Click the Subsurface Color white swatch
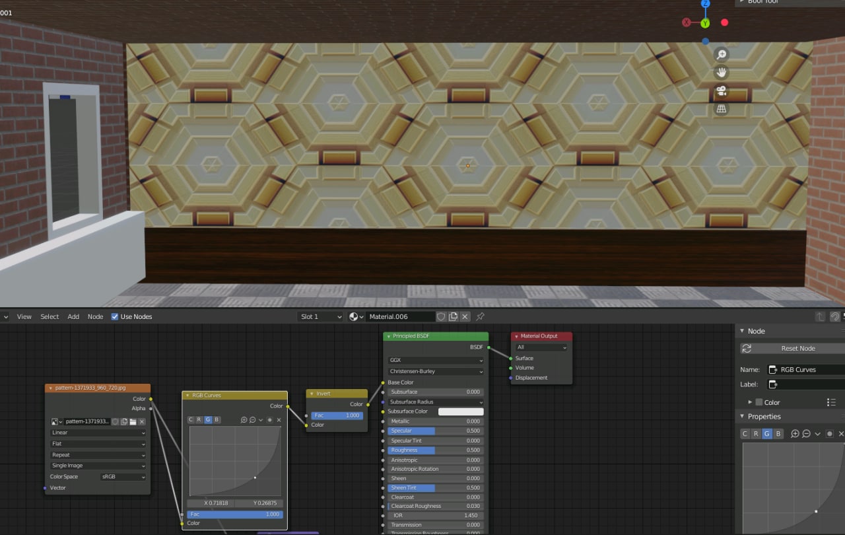845x535 pixels. click(x=461, y=411)
